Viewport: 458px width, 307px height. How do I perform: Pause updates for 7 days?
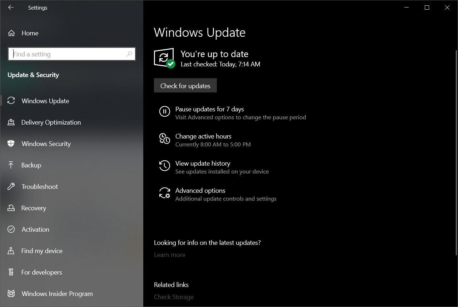(x=210, y=109)
